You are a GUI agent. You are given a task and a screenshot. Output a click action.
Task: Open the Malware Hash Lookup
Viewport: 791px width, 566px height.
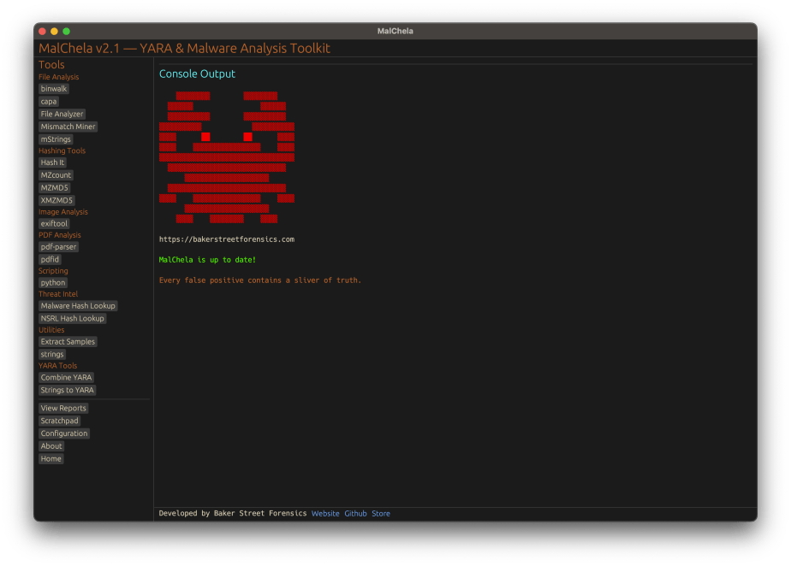[78, 305]
